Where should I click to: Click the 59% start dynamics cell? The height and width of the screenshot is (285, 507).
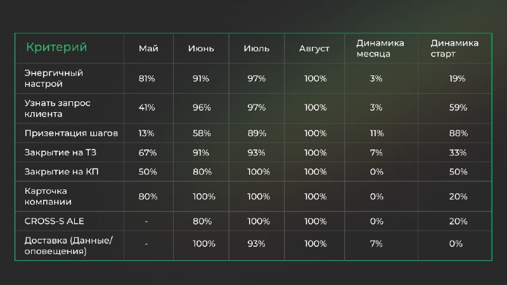point(458,108)
